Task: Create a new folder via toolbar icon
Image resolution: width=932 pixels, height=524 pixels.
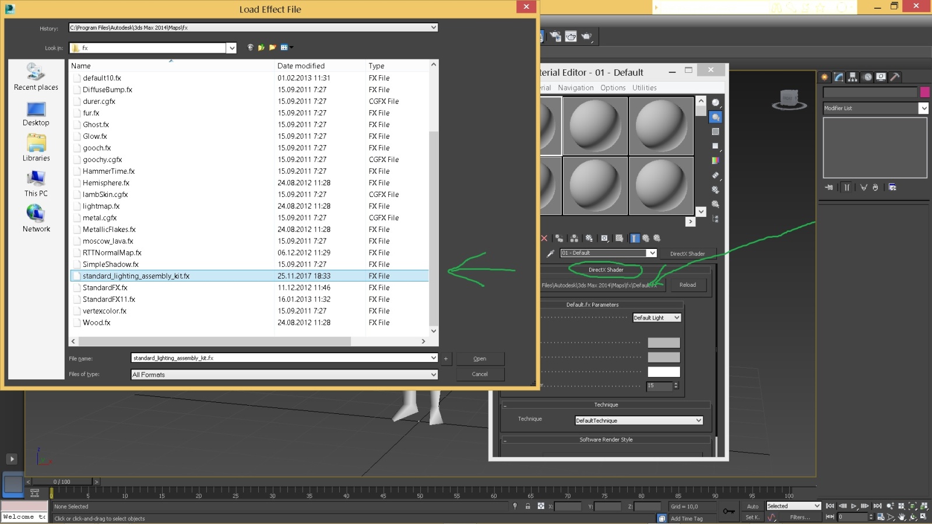Action: [x=272, y=48]
